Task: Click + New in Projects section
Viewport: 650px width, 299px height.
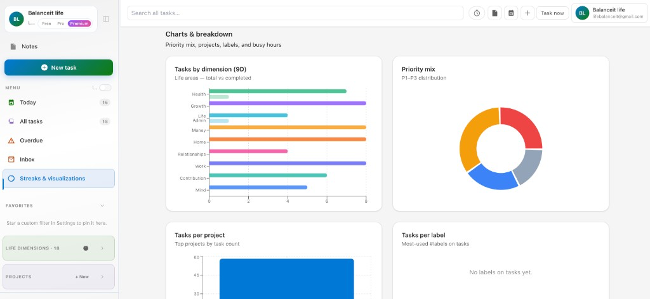Action: (82, 277)
